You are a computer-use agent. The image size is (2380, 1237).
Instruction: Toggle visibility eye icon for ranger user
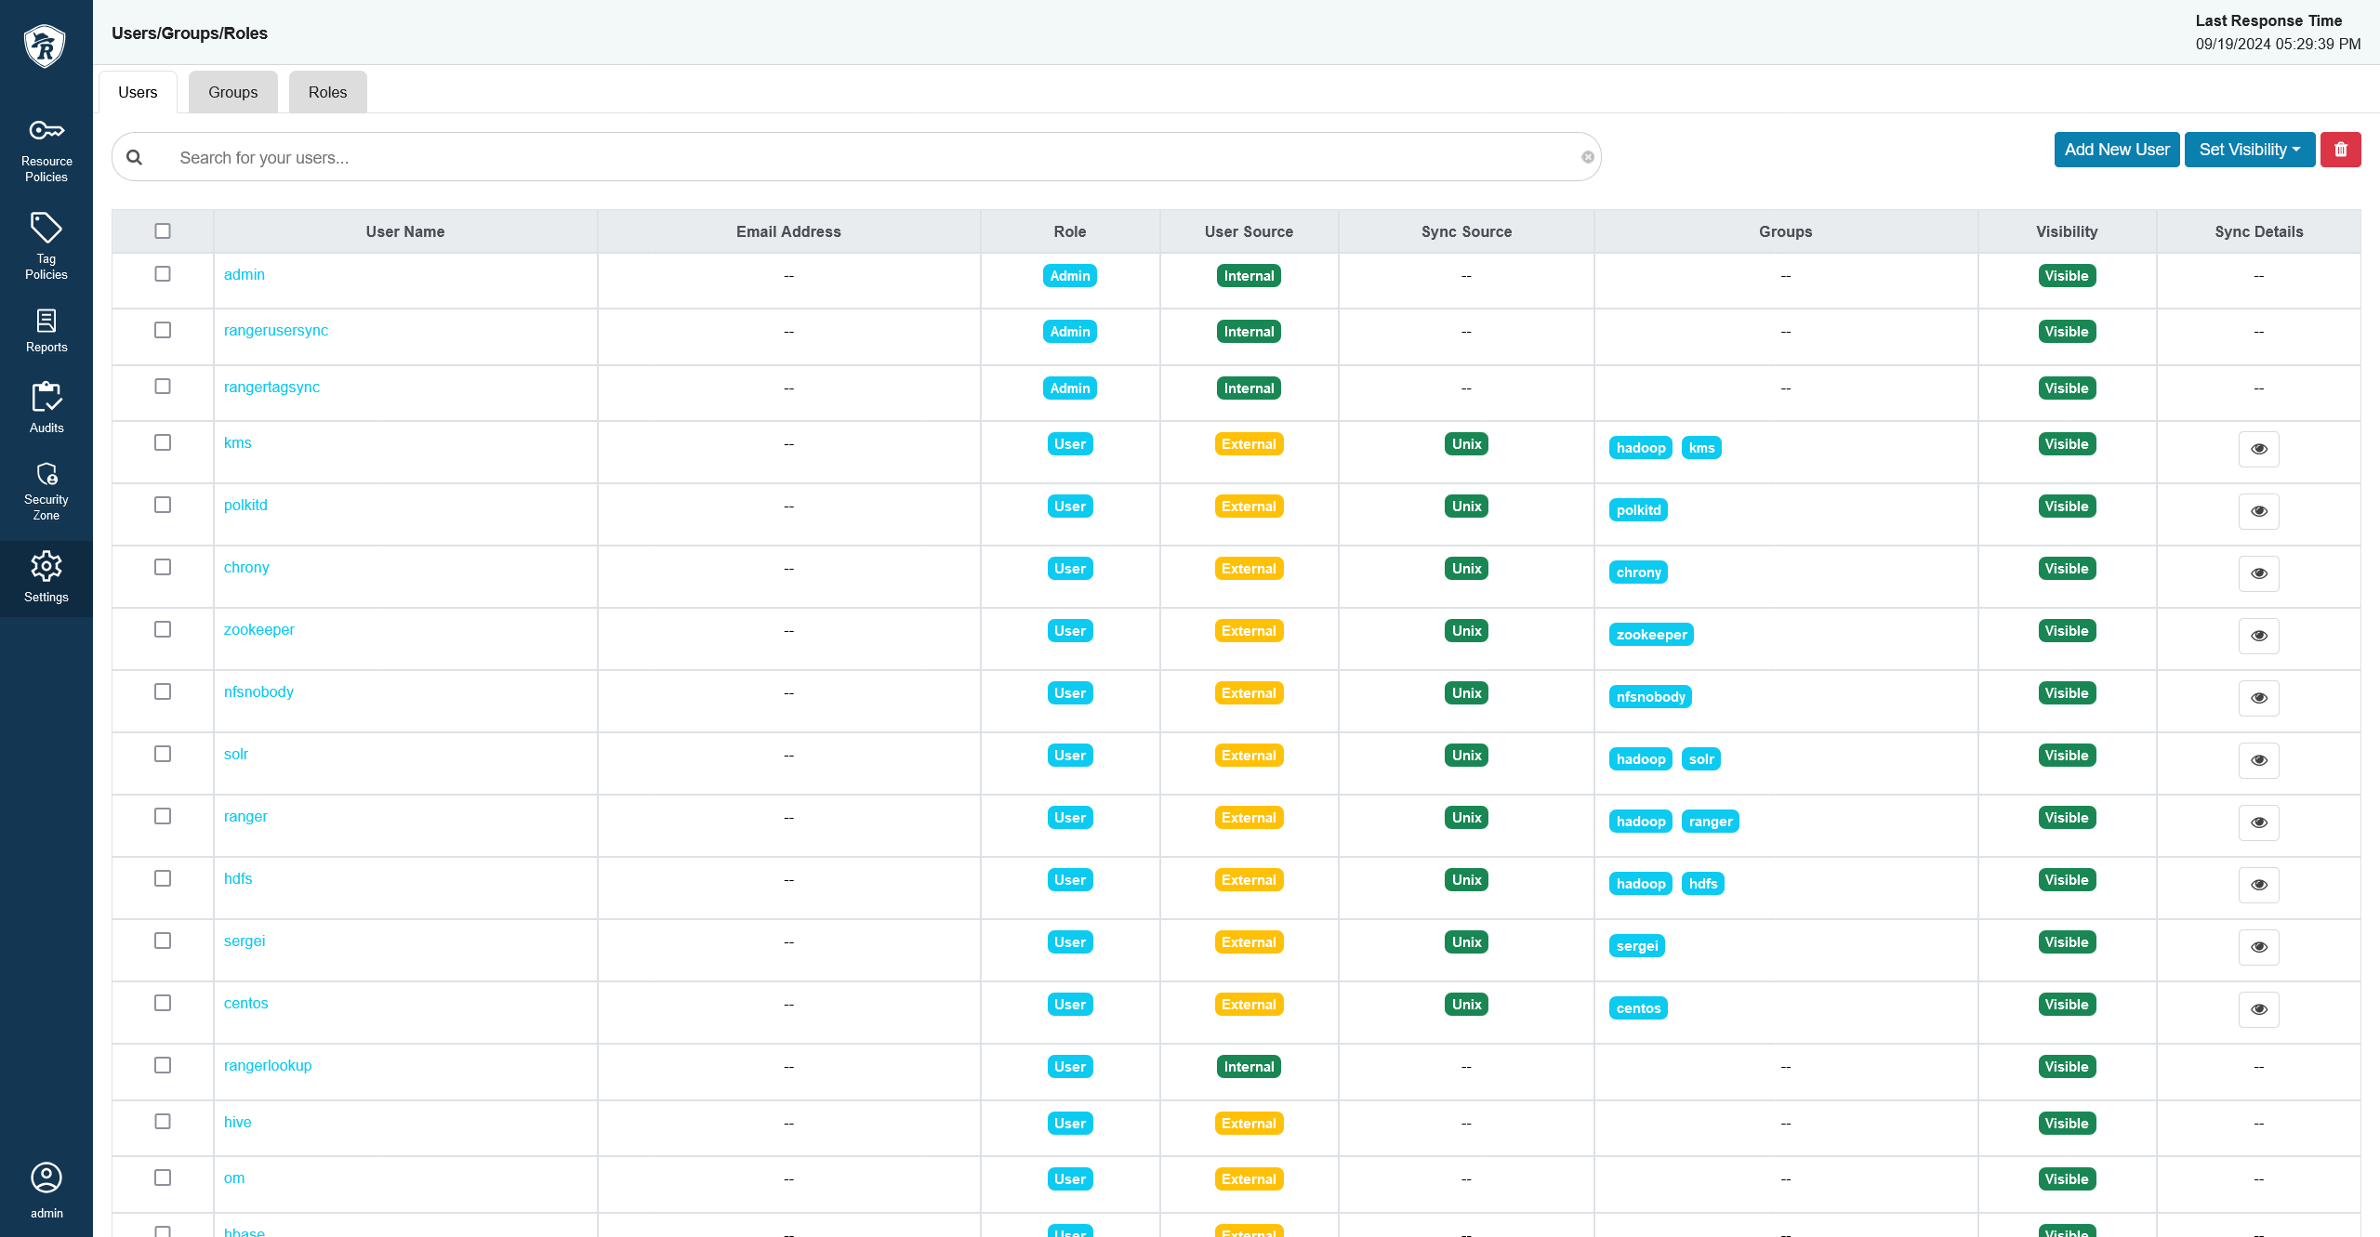2259,822
